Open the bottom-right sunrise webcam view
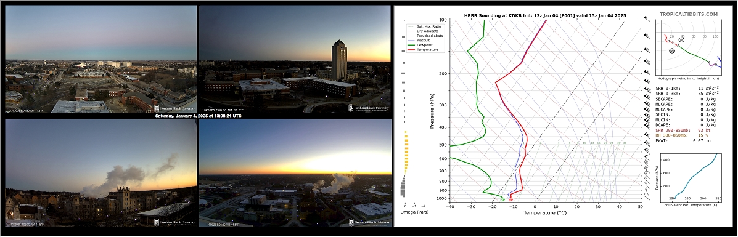738x237 pixels. [x=295, y=172]
